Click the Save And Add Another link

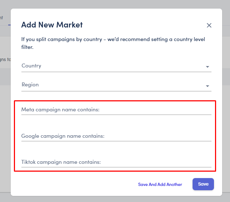(160, 185)
